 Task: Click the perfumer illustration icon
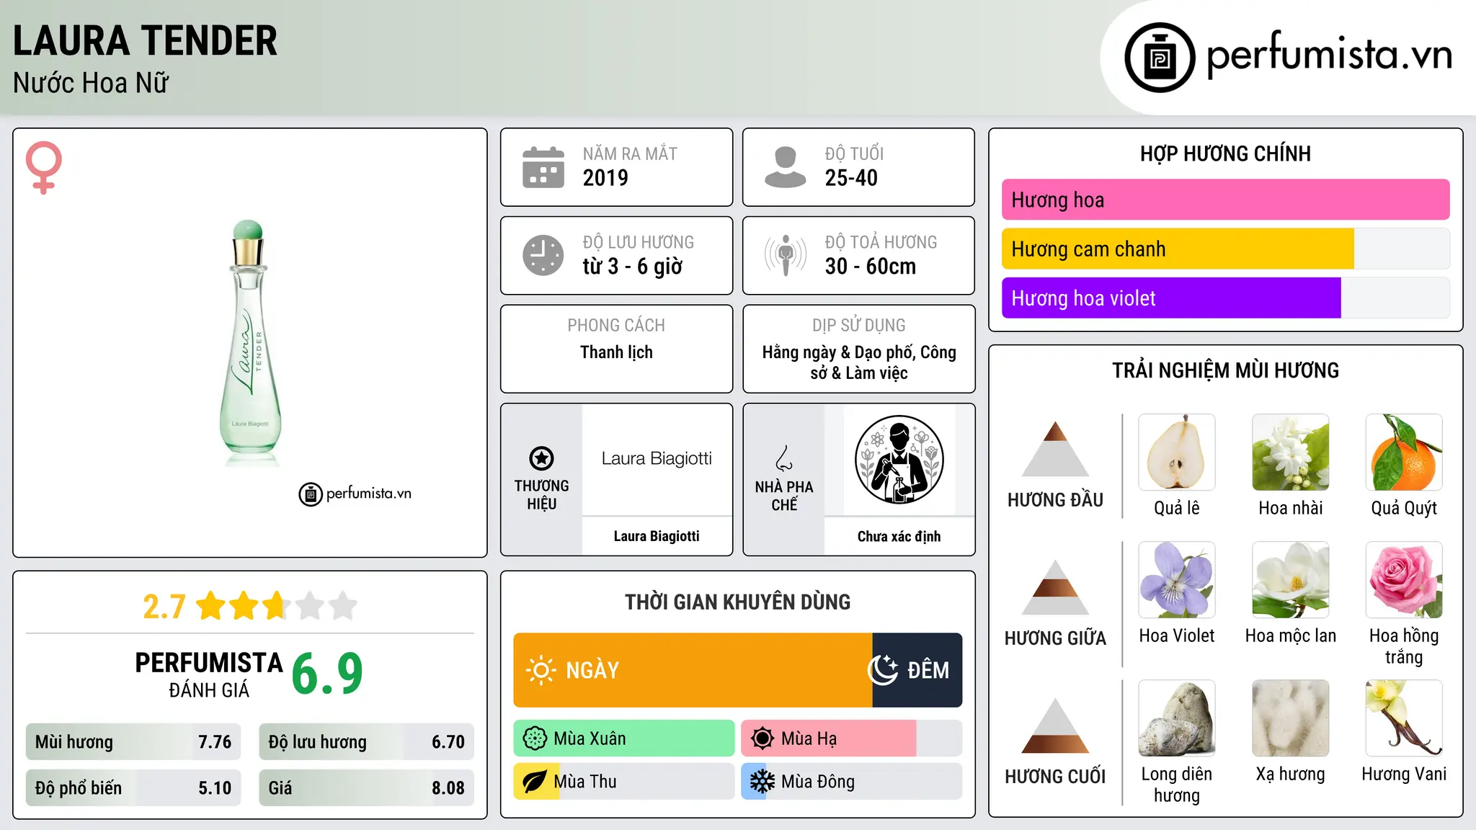tap(899, 460)
